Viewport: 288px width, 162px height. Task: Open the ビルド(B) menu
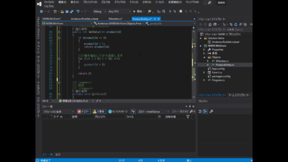pyautogui.click(x=106, y=2)
